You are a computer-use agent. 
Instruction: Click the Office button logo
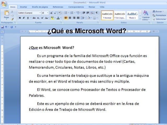pyautogui.click(x=4, y=4)
